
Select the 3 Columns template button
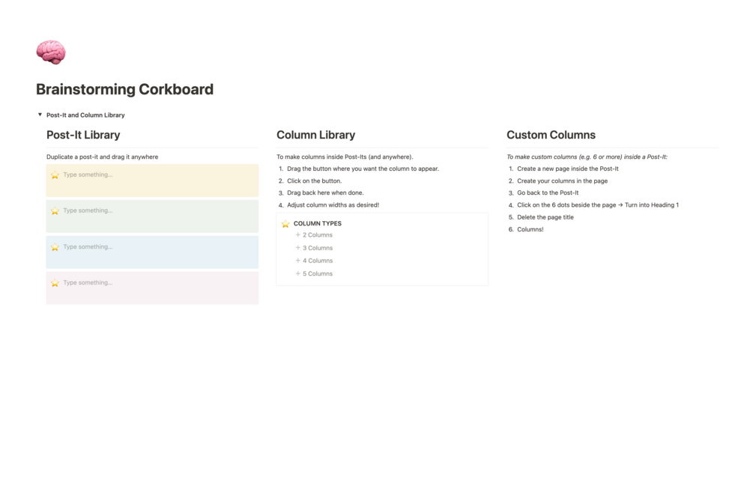tap(314, 248)
